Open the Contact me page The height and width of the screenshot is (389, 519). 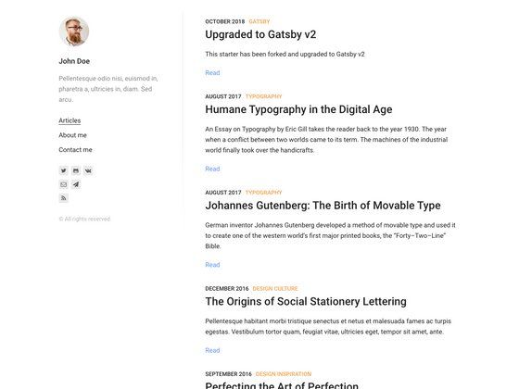coord(75,149)
